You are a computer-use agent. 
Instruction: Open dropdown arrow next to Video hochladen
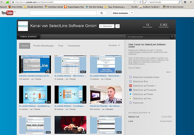tap(132, 13)
